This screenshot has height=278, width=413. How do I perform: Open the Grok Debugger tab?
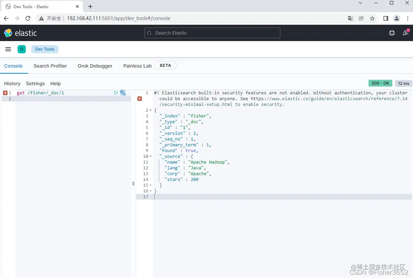[95, 66]
